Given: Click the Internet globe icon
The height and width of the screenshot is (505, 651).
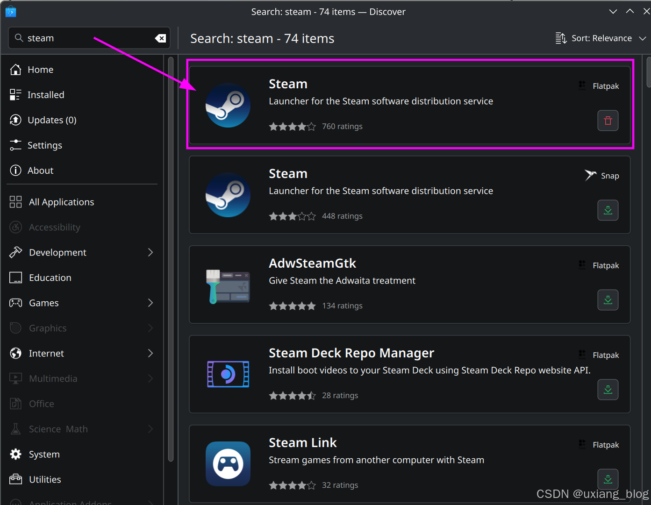Looking at the screenshot, I should [x=15, y=353].
